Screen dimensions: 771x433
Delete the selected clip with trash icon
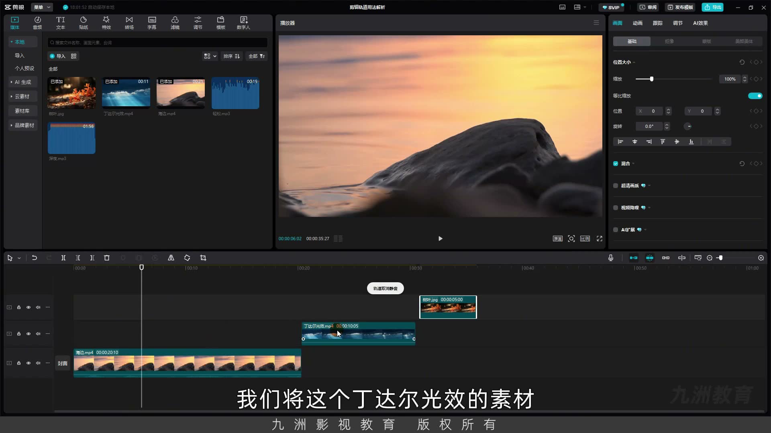point(107,258)
